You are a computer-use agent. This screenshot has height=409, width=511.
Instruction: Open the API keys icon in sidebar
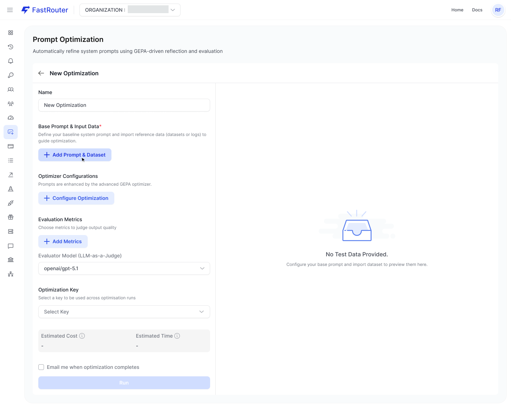pyautogui.click(x=11, y=75)
